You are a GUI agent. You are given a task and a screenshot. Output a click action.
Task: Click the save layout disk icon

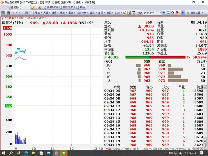129,13
